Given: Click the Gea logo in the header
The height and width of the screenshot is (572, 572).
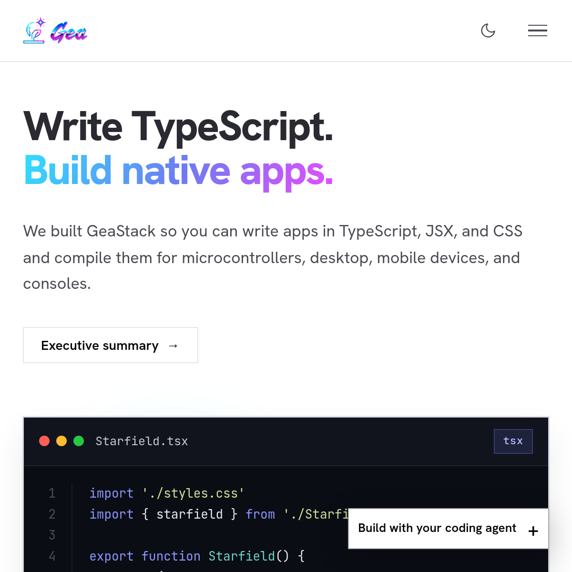Looking at the screenshot, I should [55, 31].
